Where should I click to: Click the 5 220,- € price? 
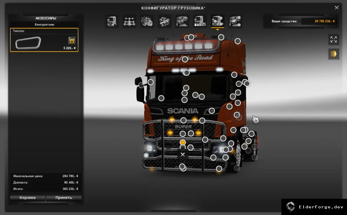[x=70, y=48]
